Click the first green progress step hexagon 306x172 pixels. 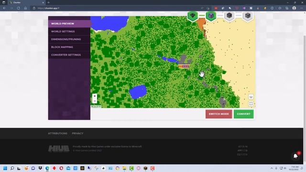coord(193,16)
